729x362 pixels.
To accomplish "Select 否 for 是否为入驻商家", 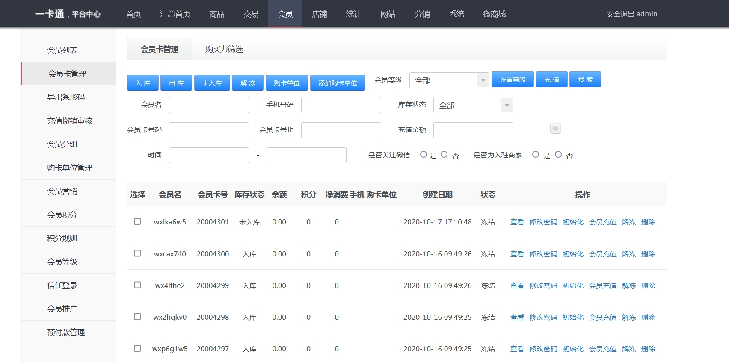I will (558, 154).
